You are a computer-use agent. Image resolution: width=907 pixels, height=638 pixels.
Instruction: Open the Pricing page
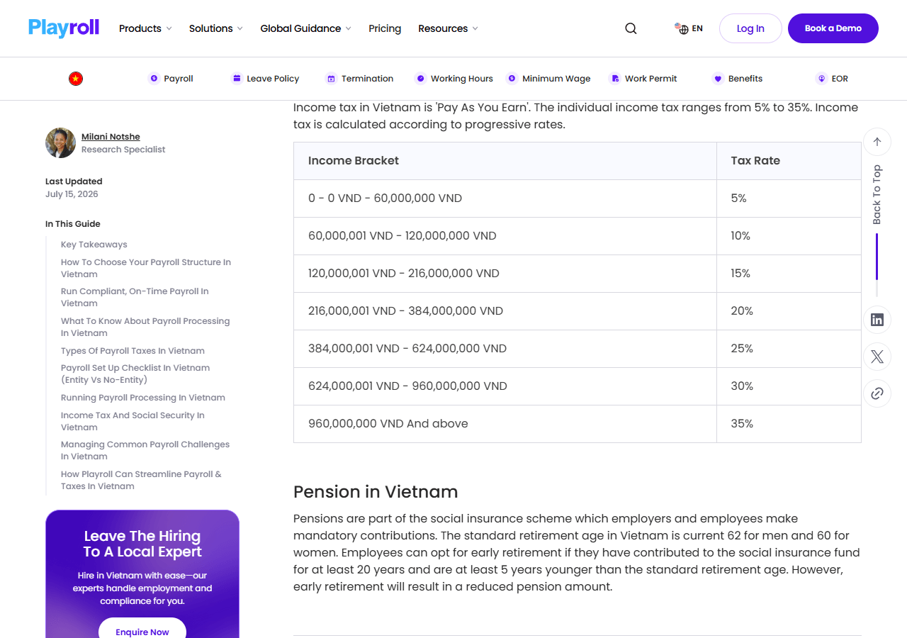385,28
